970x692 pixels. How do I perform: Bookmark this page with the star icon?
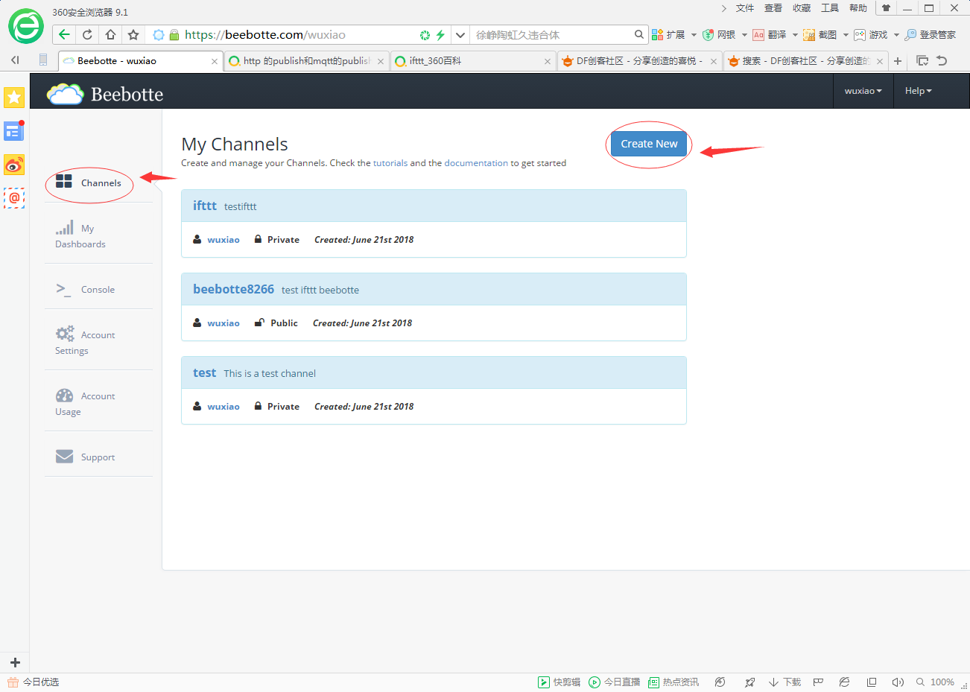[133, 35]
